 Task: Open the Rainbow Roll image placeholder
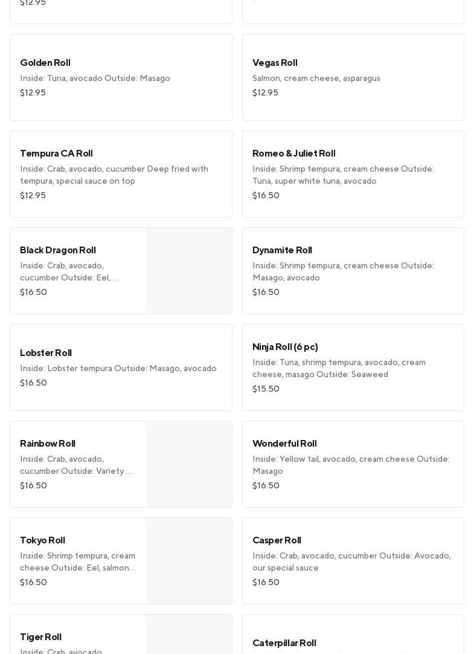click(x=189, y=464)
